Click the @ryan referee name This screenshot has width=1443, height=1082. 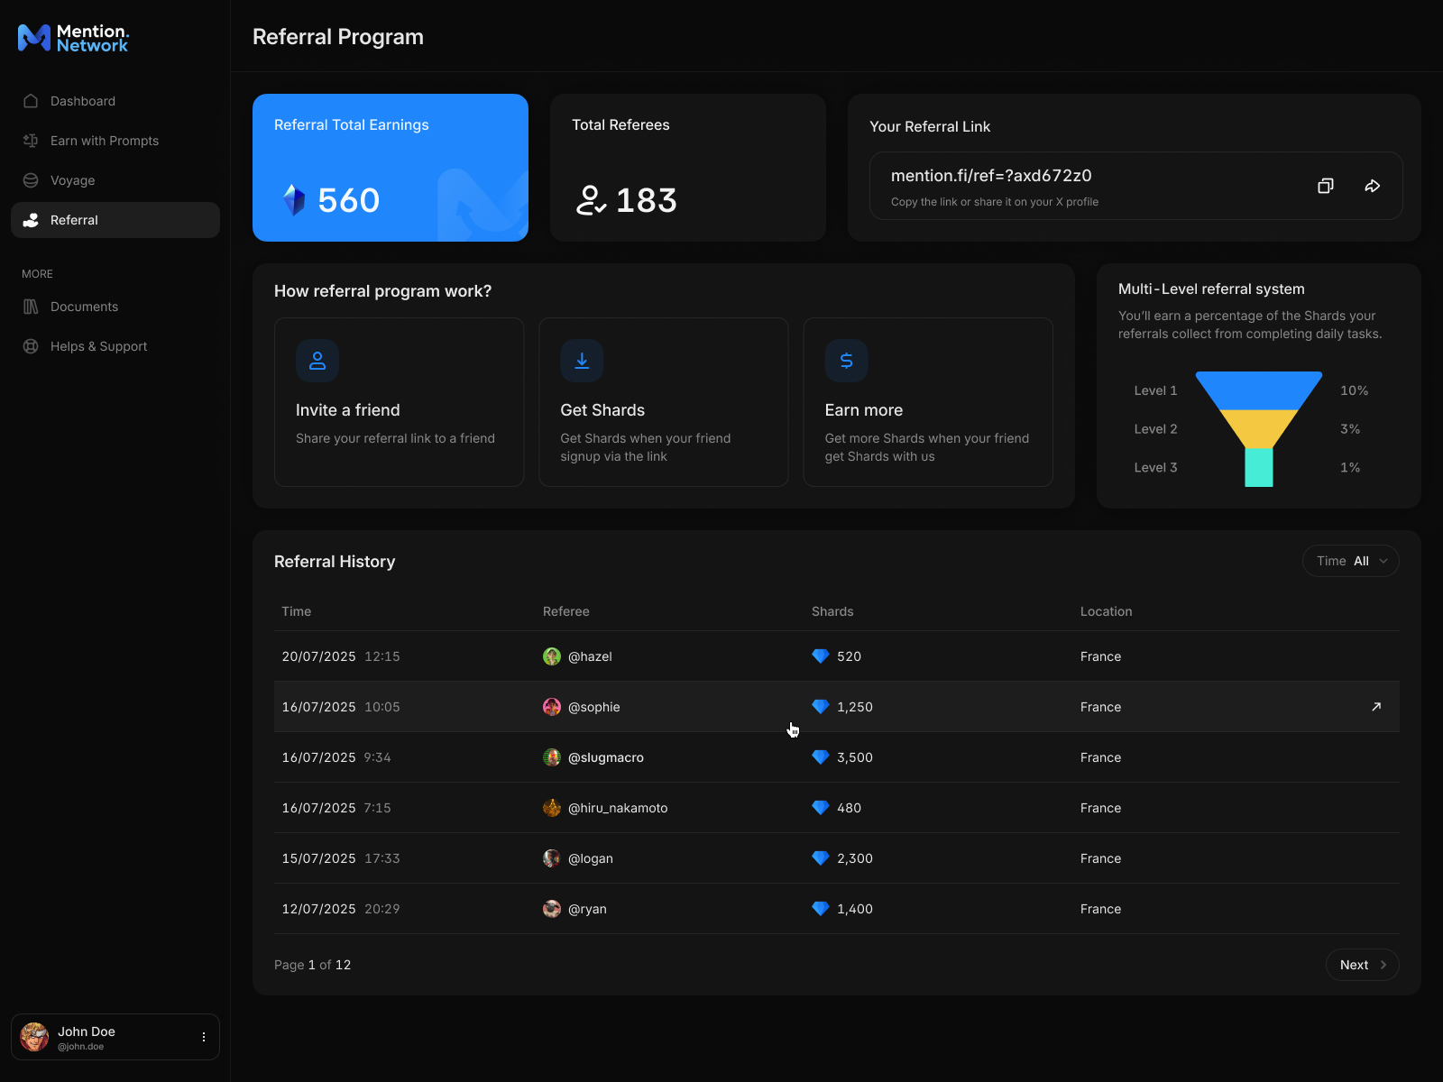[x=587, y=909]
